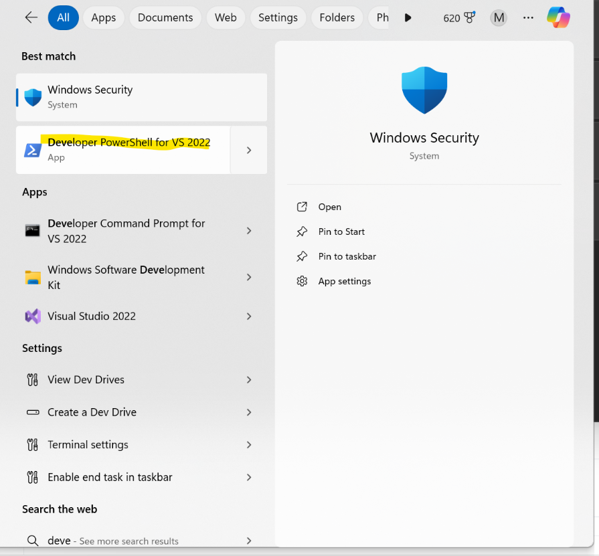
Task: Click the Windows Security shield icon in results
Action: (33, 98)
